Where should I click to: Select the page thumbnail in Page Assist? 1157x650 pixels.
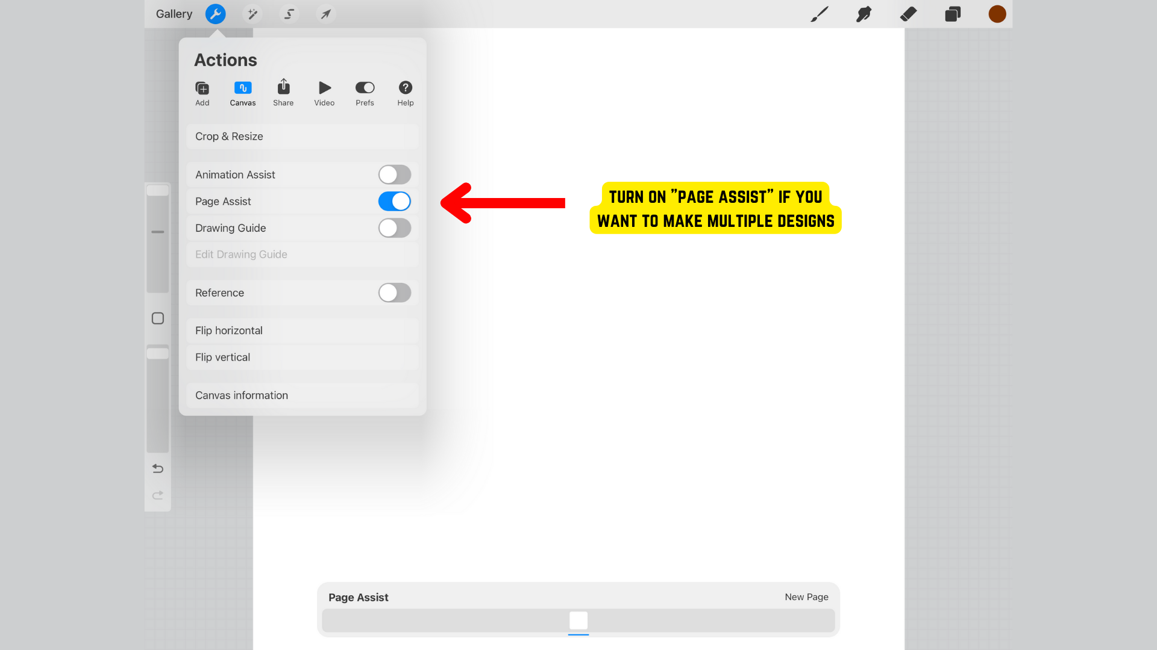coord(578,621)
